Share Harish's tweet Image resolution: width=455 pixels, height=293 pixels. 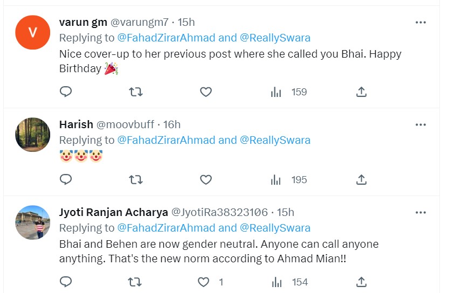click(361, 179)
